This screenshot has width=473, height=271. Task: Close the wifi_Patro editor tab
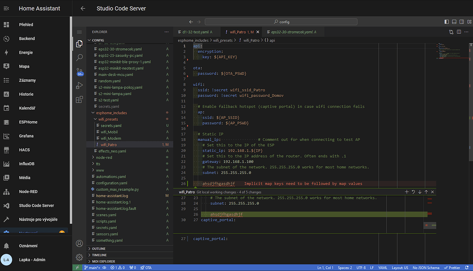click(x=258, y=32)
